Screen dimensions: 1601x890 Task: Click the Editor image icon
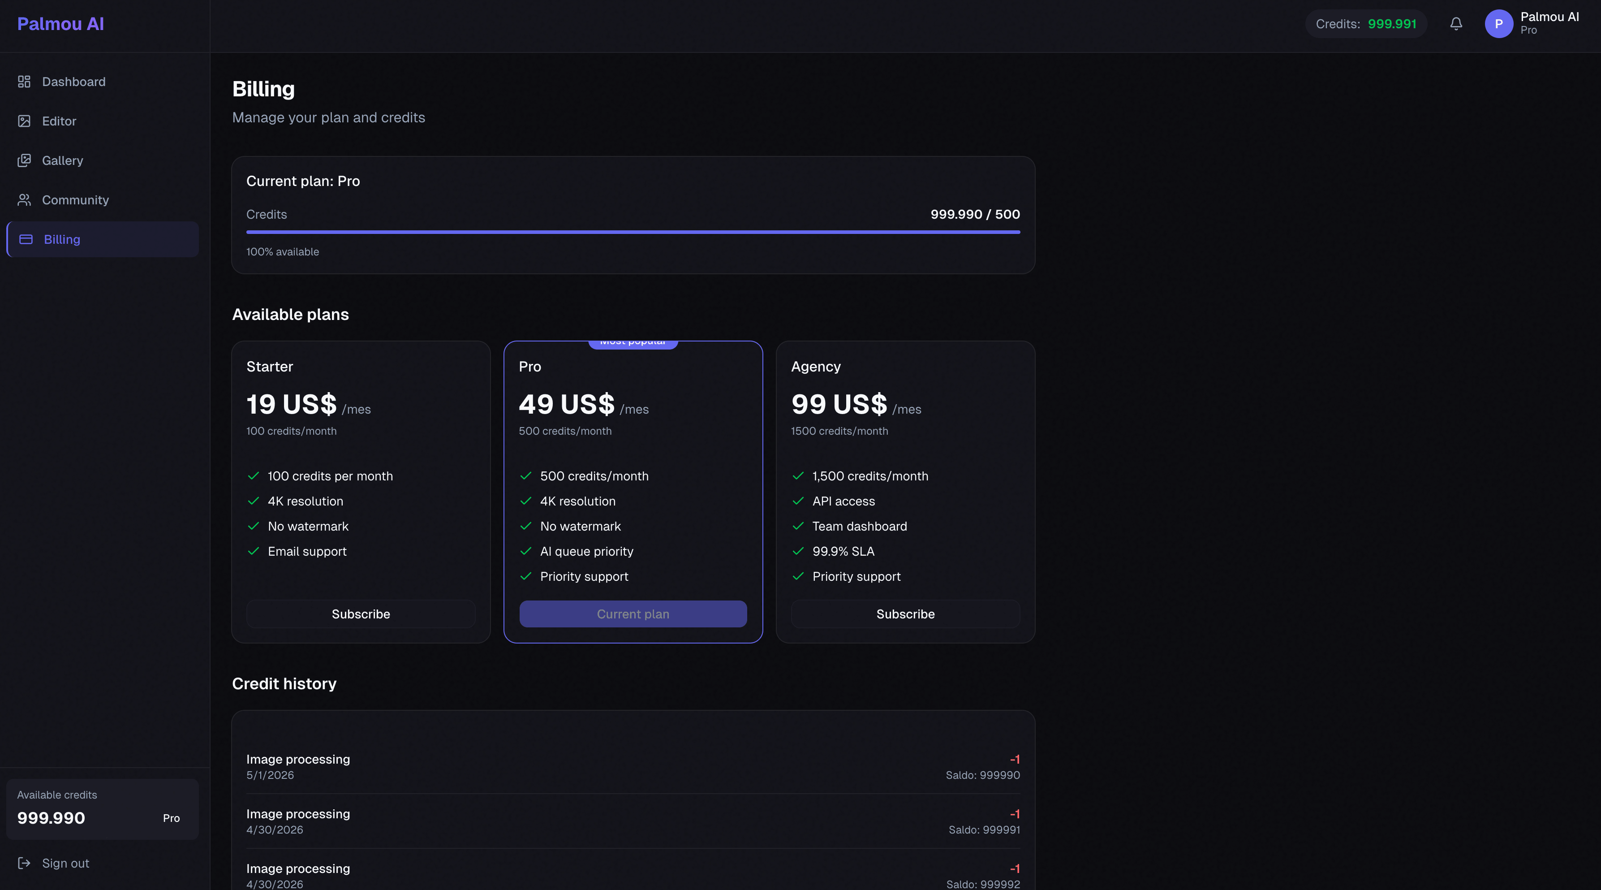[x=24, y=121]
